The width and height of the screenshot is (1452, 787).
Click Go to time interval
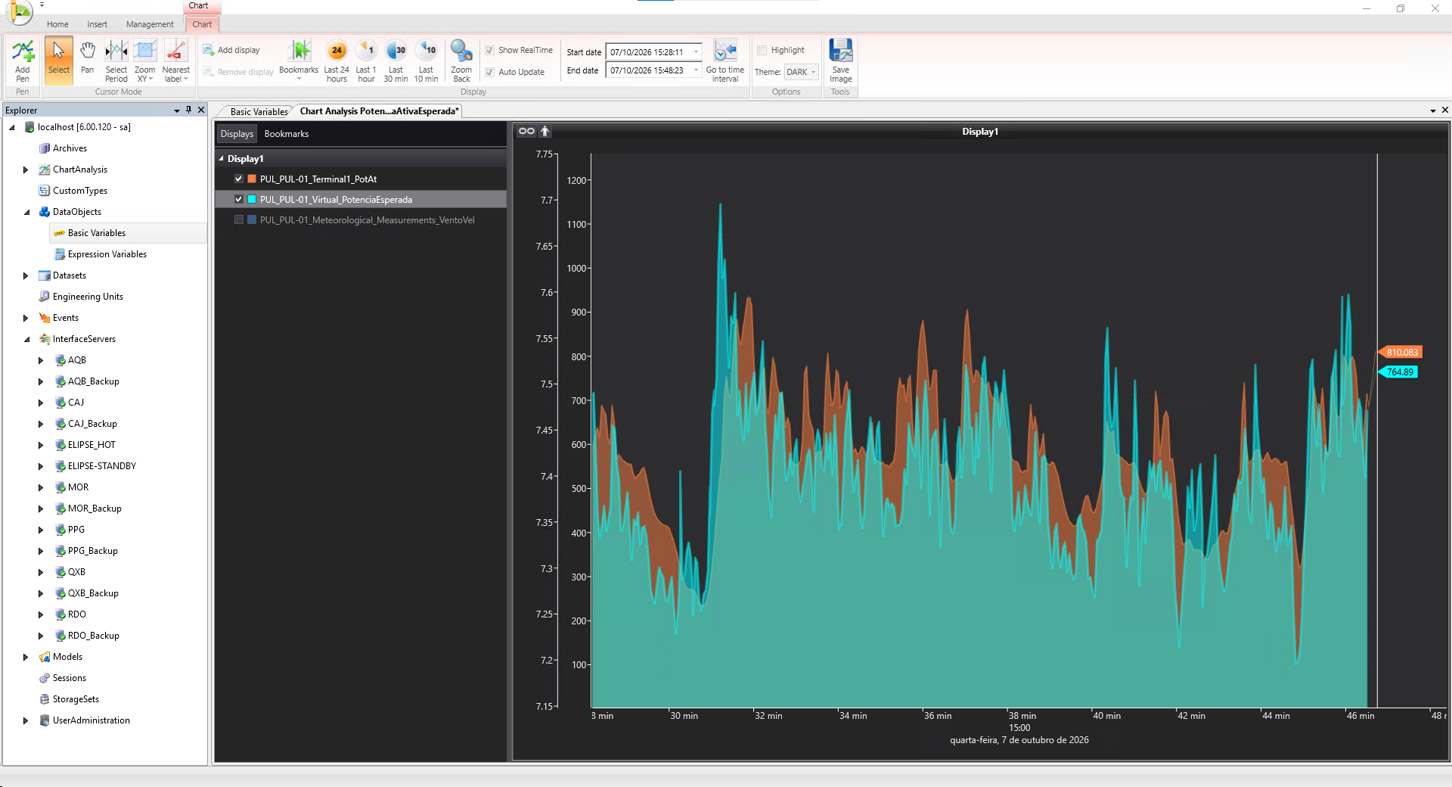point(725,60)
